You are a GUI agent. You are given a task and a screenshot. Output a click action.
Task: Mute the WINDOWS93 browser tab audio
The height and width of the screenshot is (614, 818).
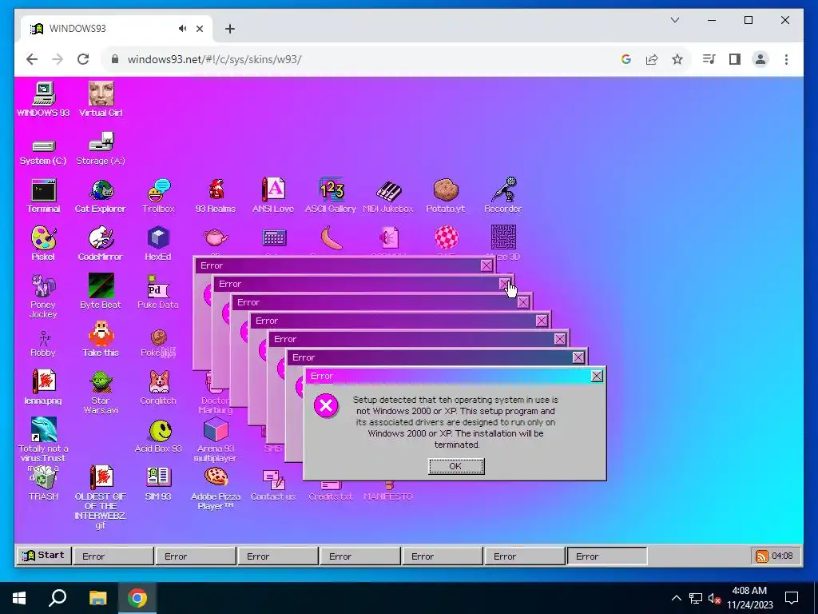point(182,29)
